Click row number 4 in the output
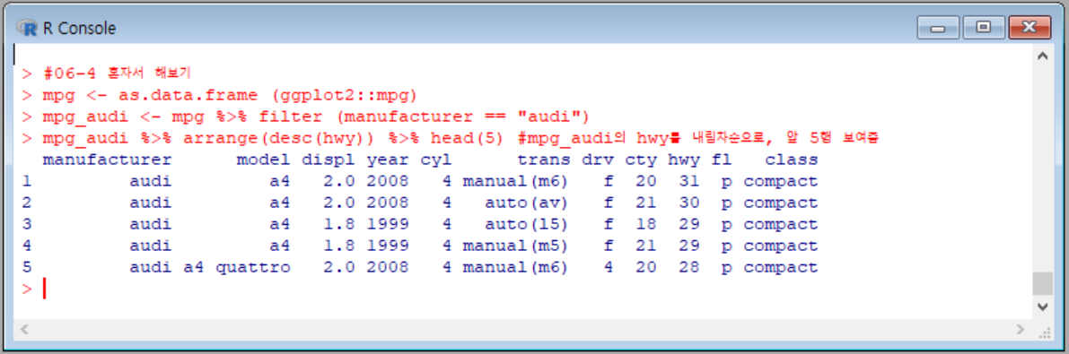Image resolution: width=1069 pixels, height=354 pixels. pyautogui.click(x=26, y=246)
